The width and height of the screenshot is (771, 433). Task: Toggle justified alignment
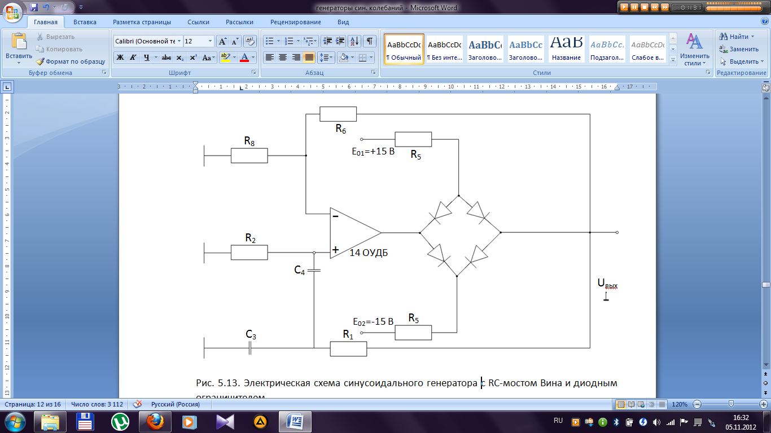(309, 58)
